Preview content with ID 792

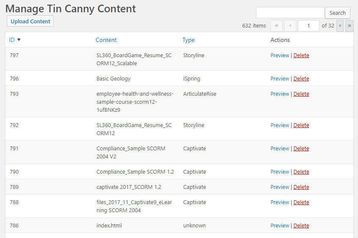pos(280,125)
